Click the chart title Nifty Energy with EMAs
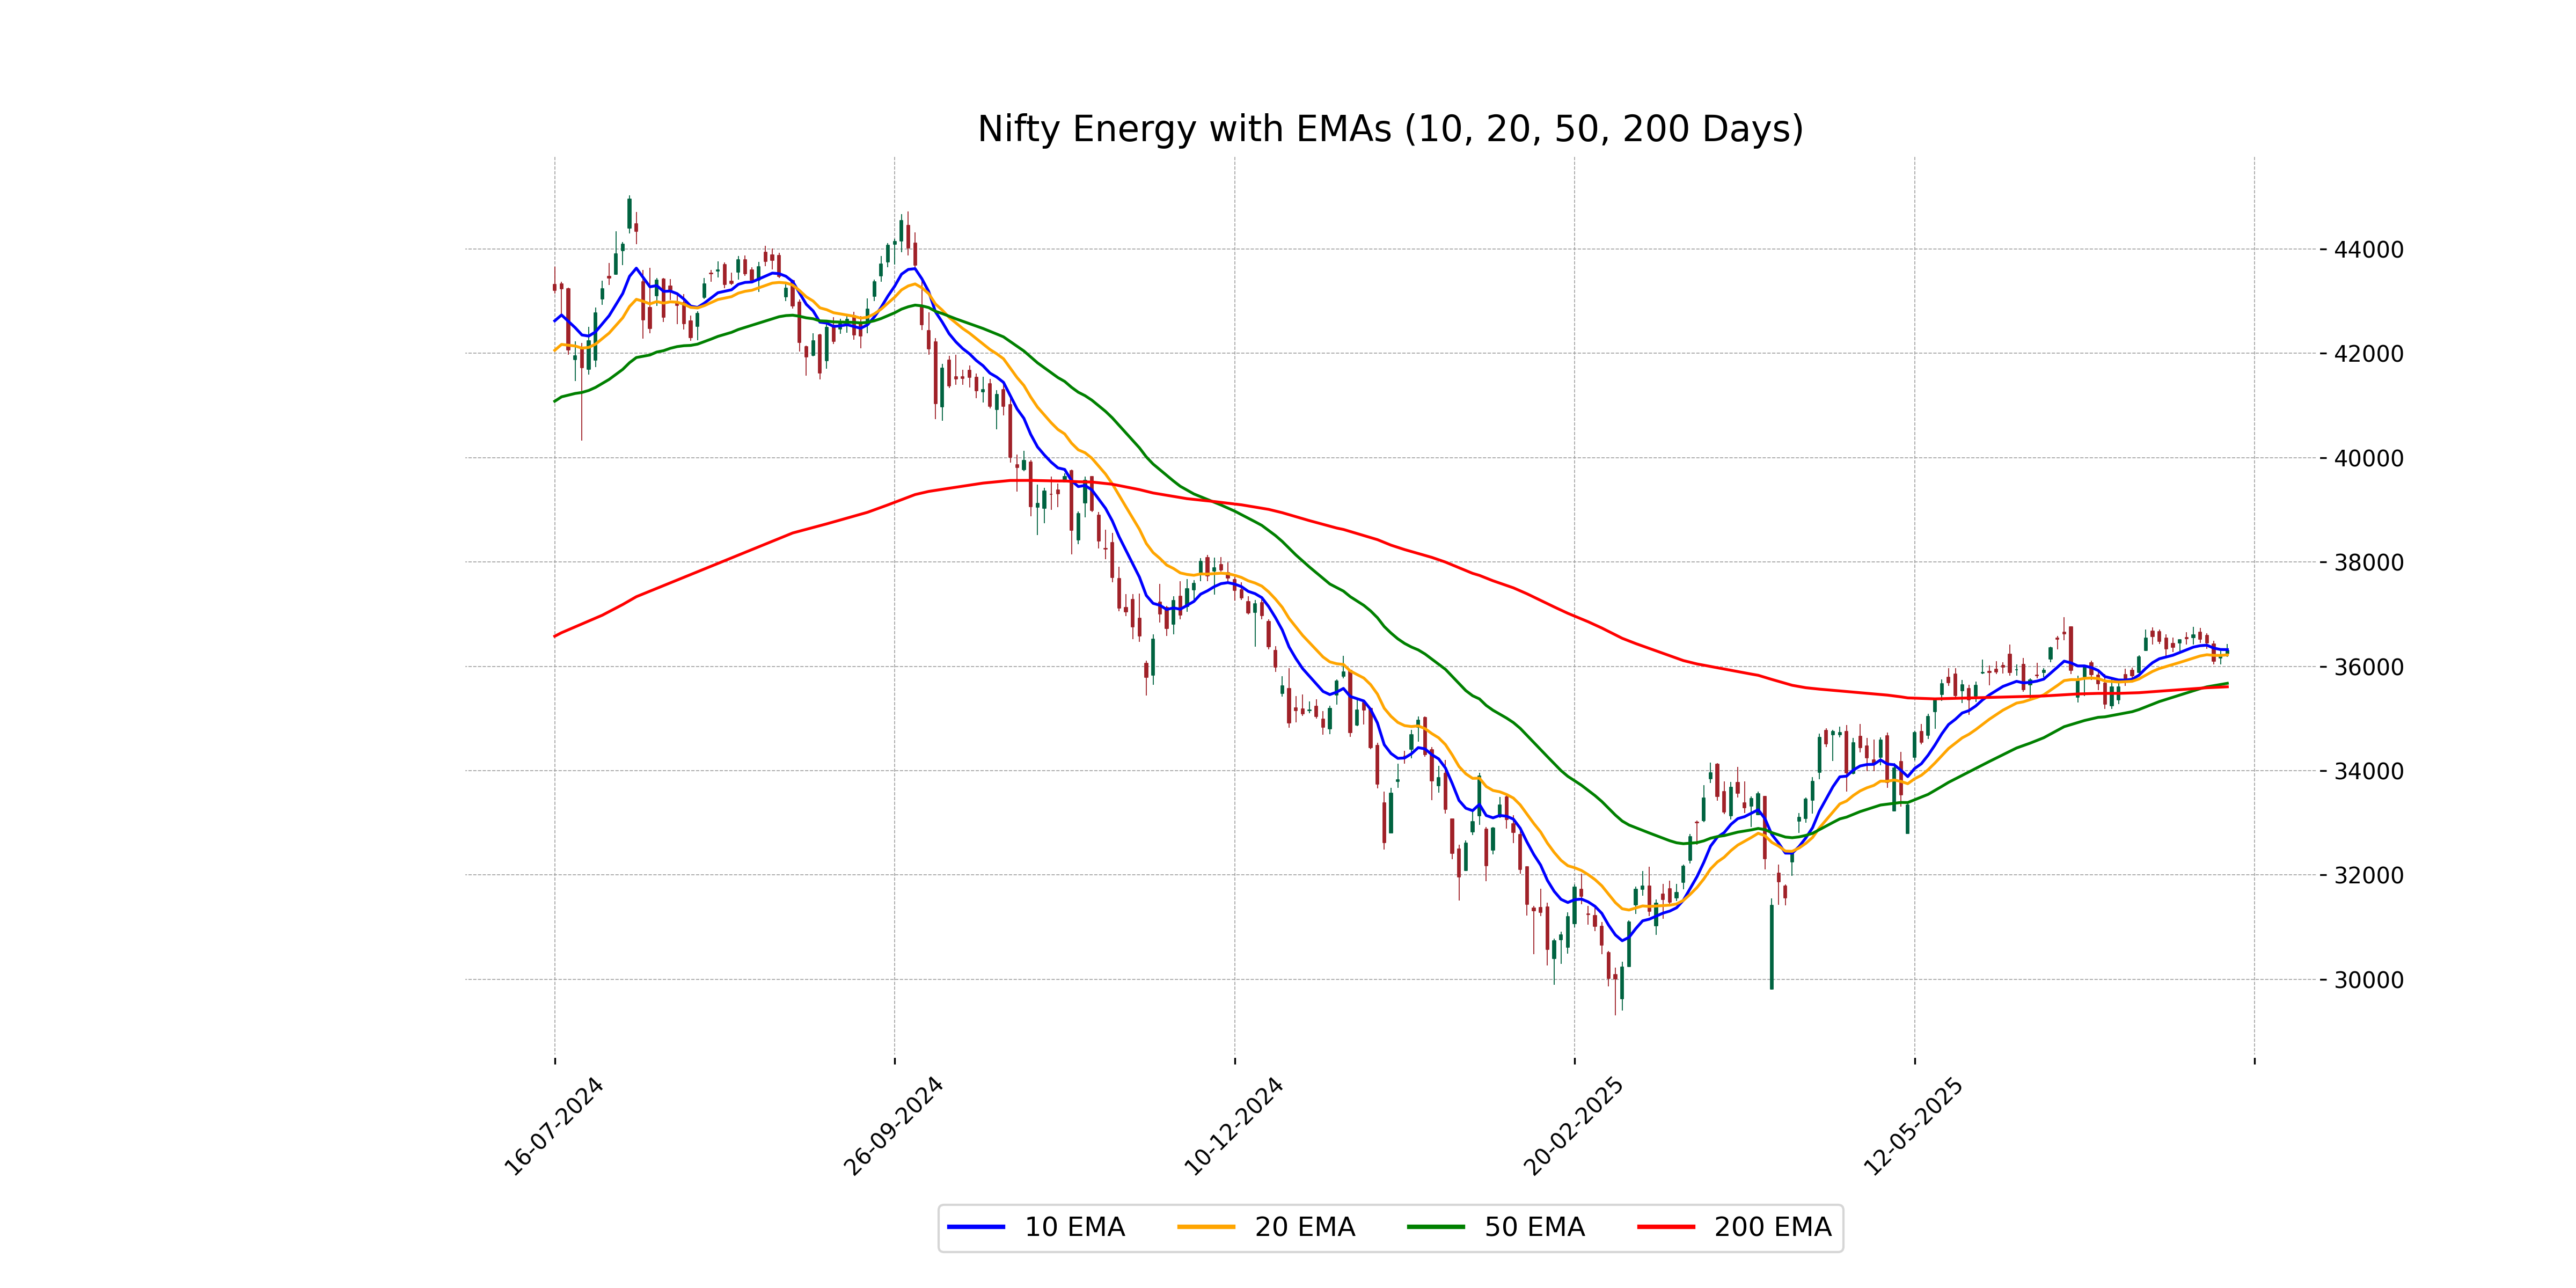Viewport: 2576px width, 1288px height. 1390,129
